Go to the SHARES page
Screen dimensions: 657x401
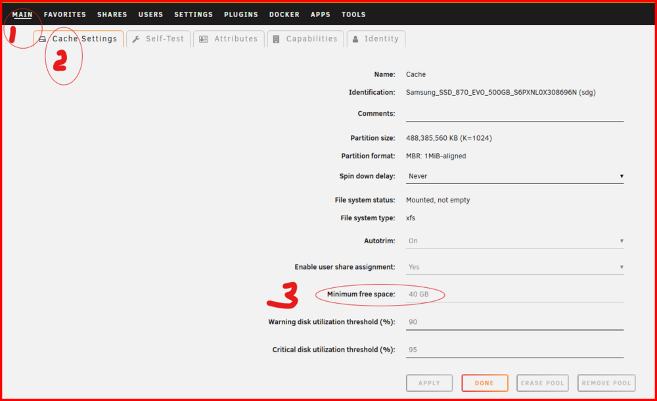click(x=112, y=14)
